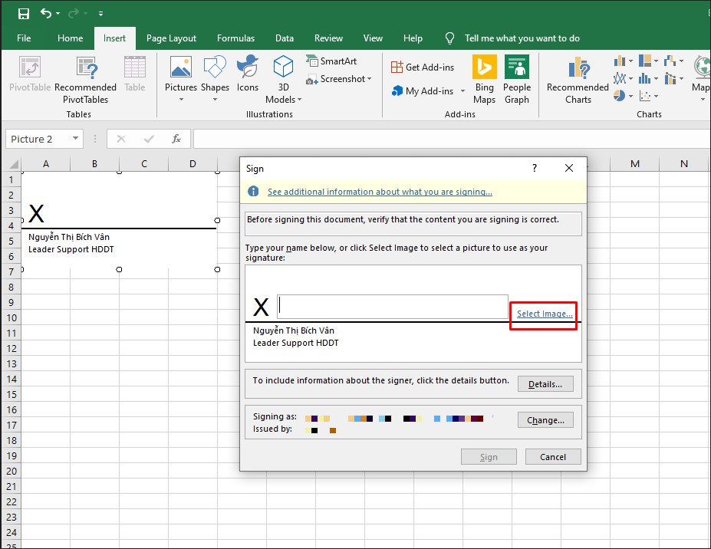
Task: Click the Bing Maps add-in
Action: (484, 80)
